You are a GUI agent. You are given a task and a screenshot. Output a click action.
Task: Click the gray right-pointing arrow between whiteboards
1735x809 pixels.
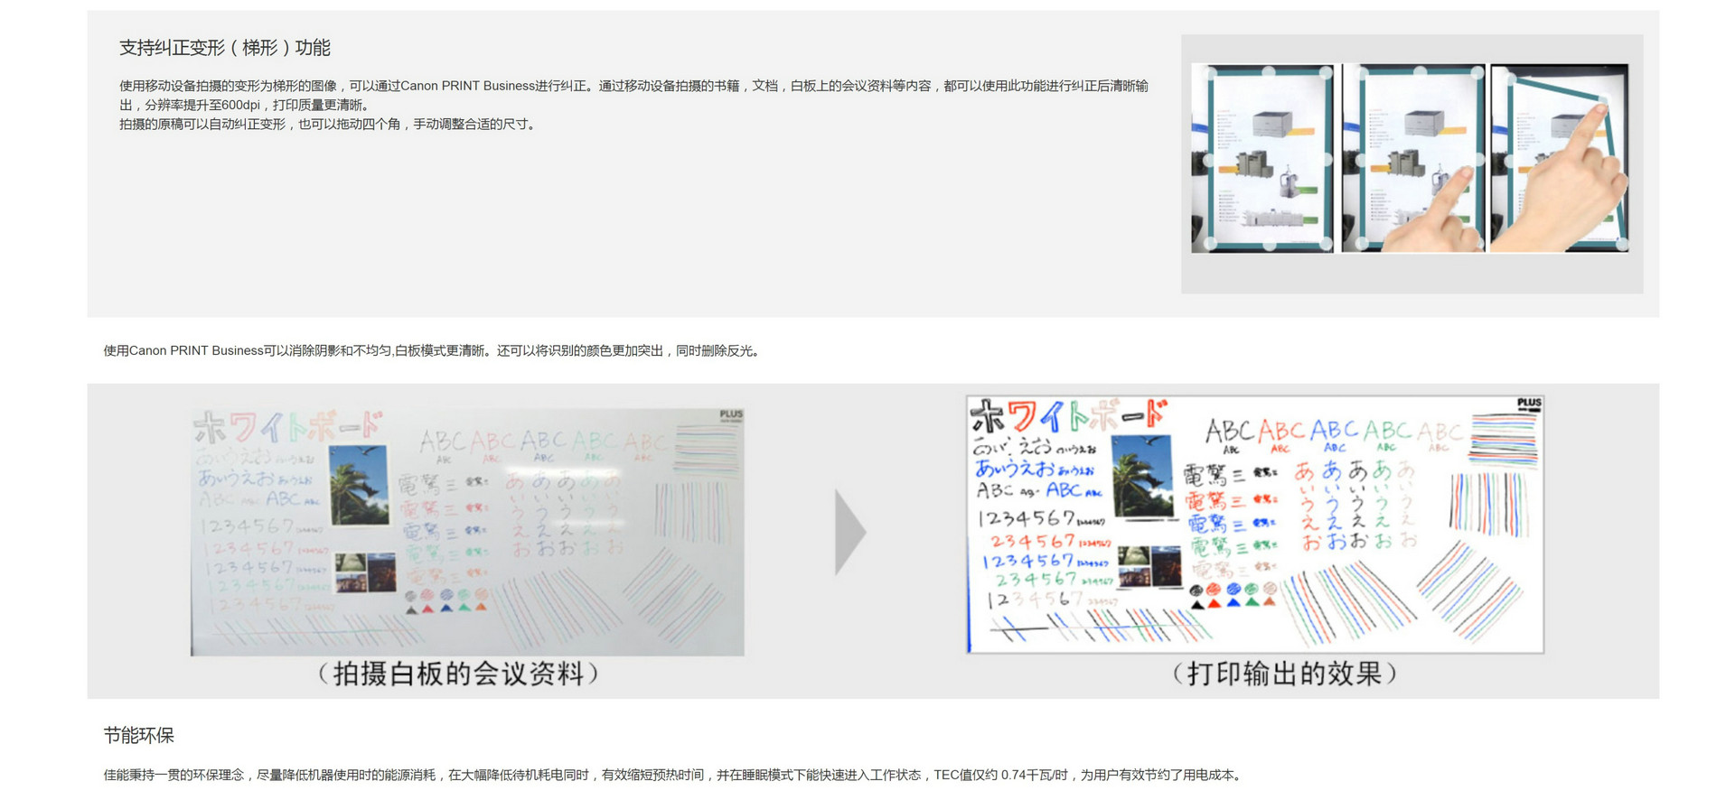pyautogui.click(x=849, y=533)
